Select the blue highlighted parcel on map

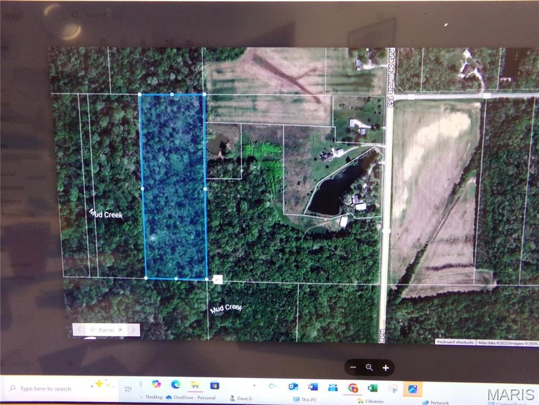click(174, 185)
